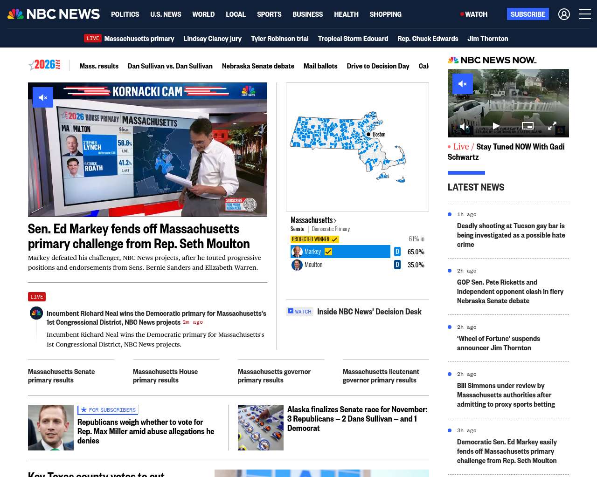Screen dimensions: 597x477
Task: Open the WATCH live stream indicator
Action: click(x=474, y=14)
